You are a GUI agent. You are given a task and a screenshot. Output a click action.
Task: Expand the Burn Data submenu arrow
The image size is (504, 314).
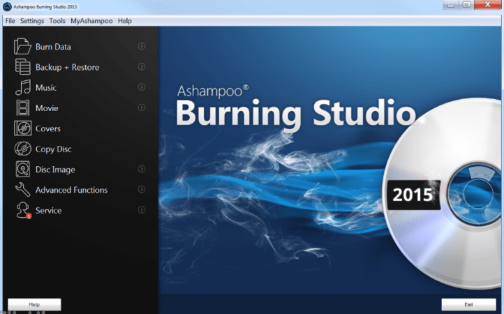142,46
